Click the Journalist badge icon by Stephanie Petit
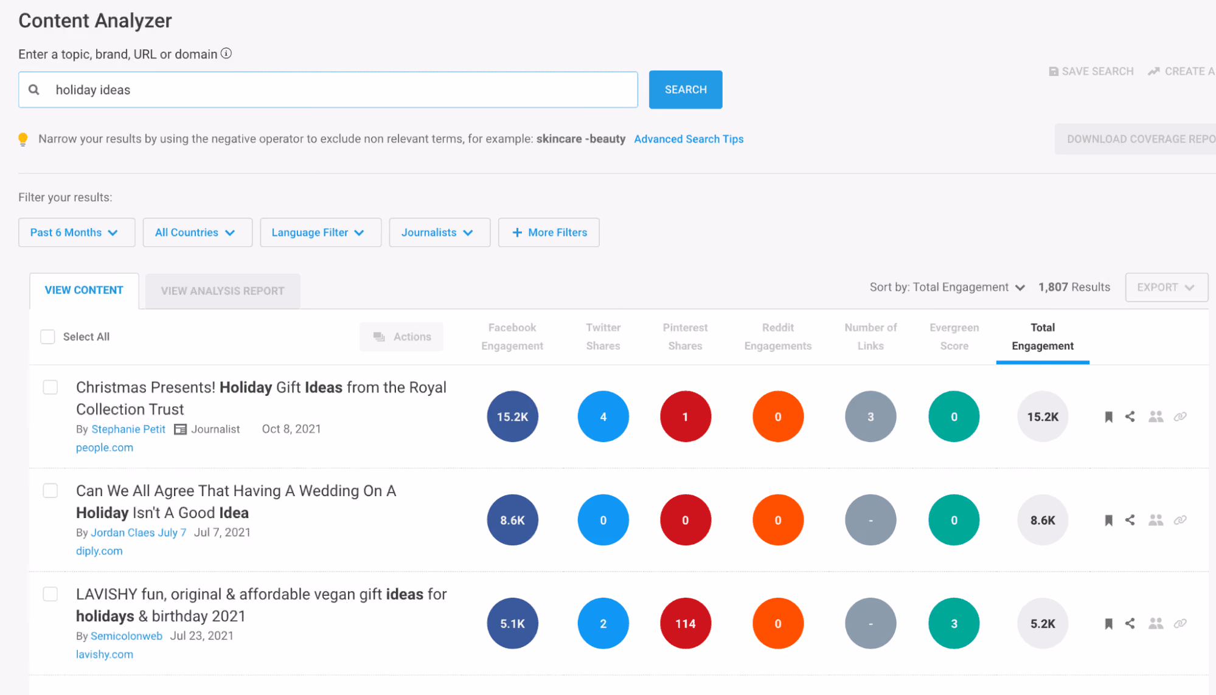 (180, 429)
